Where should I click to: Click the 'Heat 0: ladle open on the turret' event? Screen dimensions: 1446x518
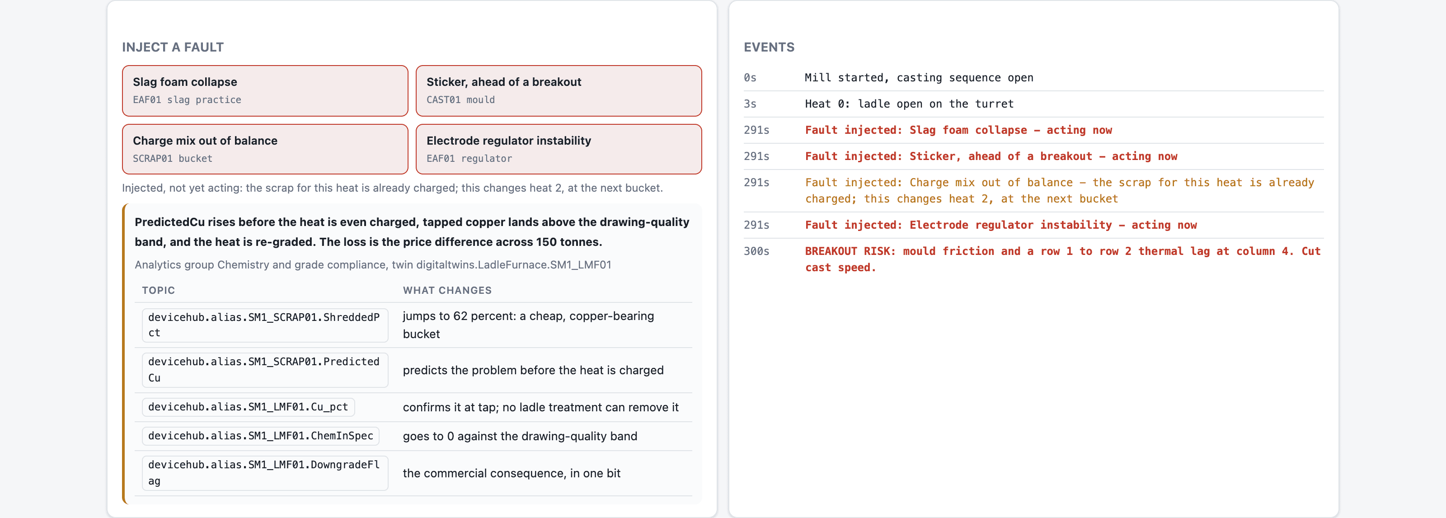[909, 104]
